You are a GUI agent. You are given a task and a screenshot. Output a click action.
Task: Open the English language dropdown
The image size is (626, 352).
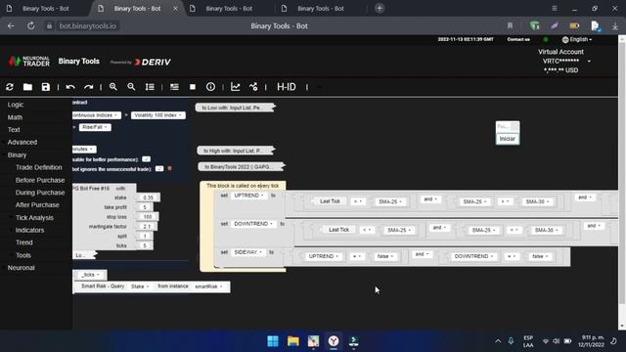pyautogui.click(x=577, y=39)
